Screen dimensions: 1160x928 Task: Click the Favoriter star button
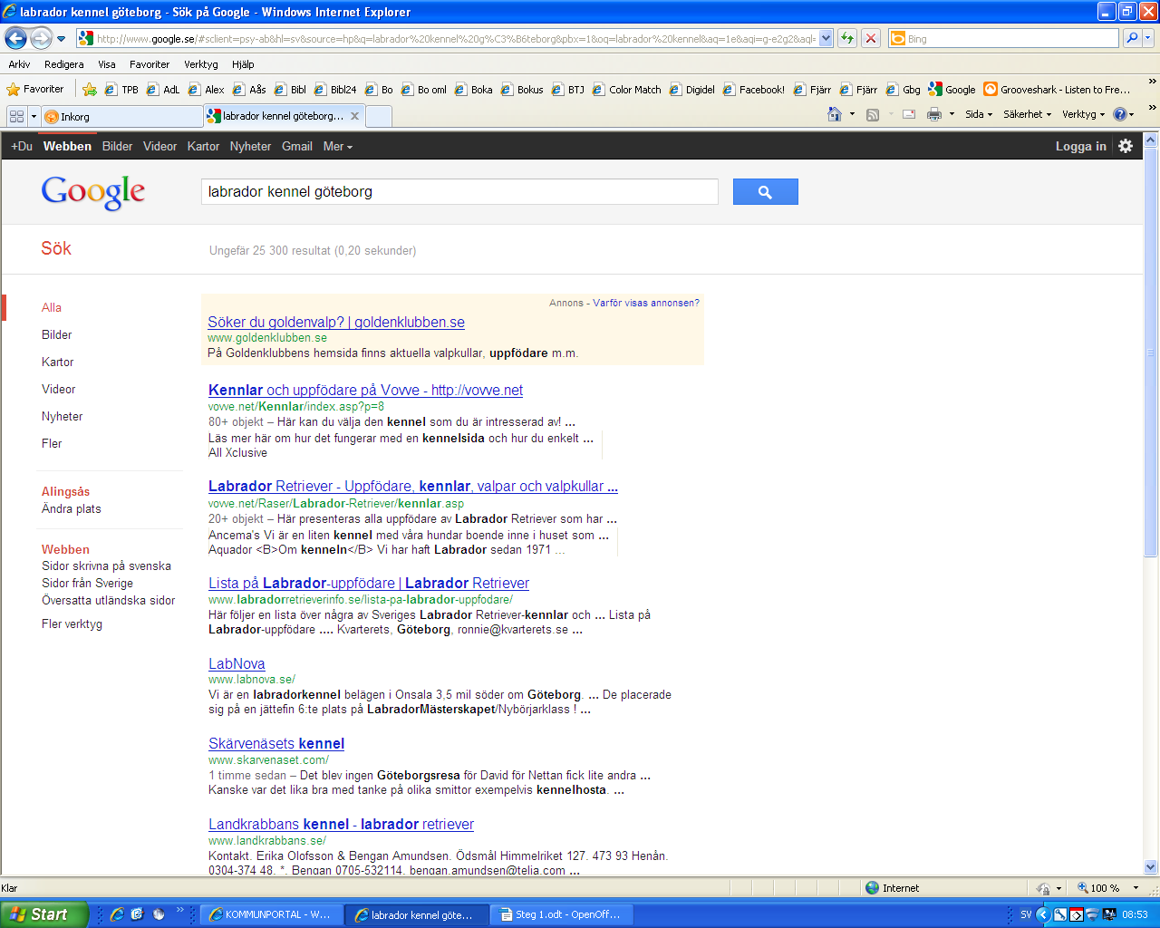(35, 89)
